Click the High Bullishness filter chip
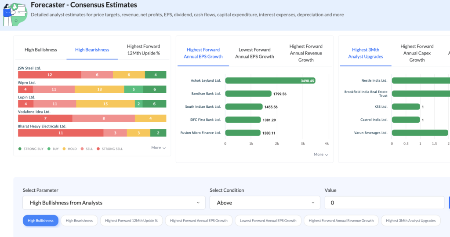 pos(40,221)
